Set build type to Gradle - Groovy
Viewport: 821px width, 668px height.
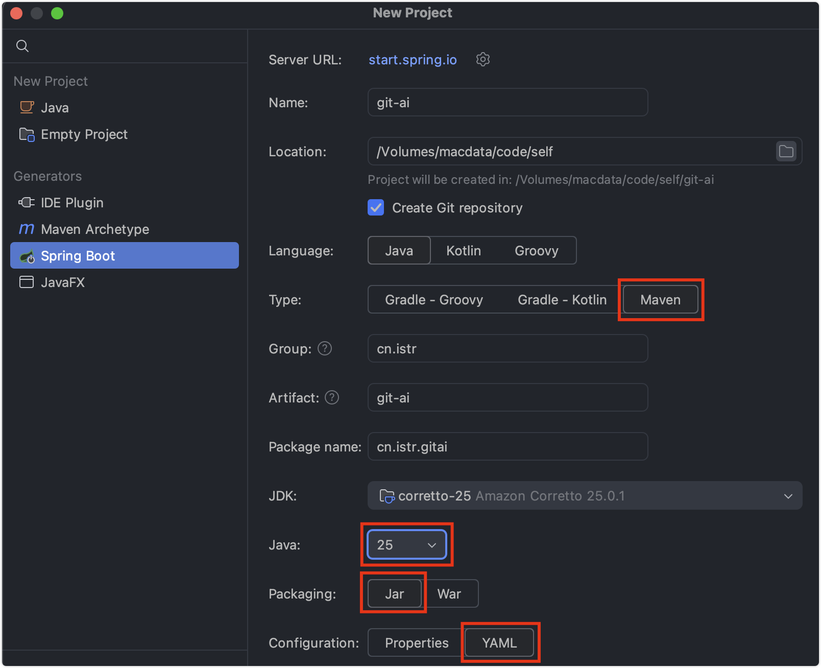(x=433, y=300)
